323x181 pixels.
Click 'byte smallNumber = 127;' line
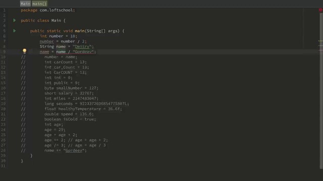71,88
